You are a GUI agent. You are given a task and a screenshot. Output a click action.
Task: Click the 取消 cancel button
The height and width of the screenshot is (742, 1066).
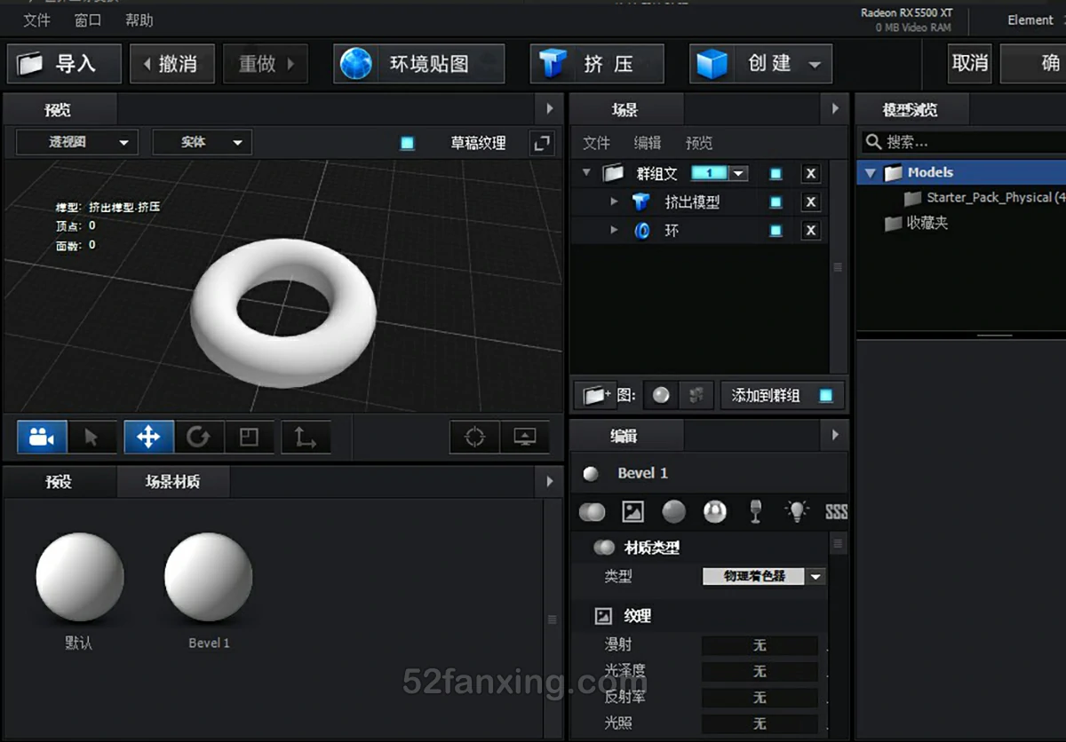969,63
